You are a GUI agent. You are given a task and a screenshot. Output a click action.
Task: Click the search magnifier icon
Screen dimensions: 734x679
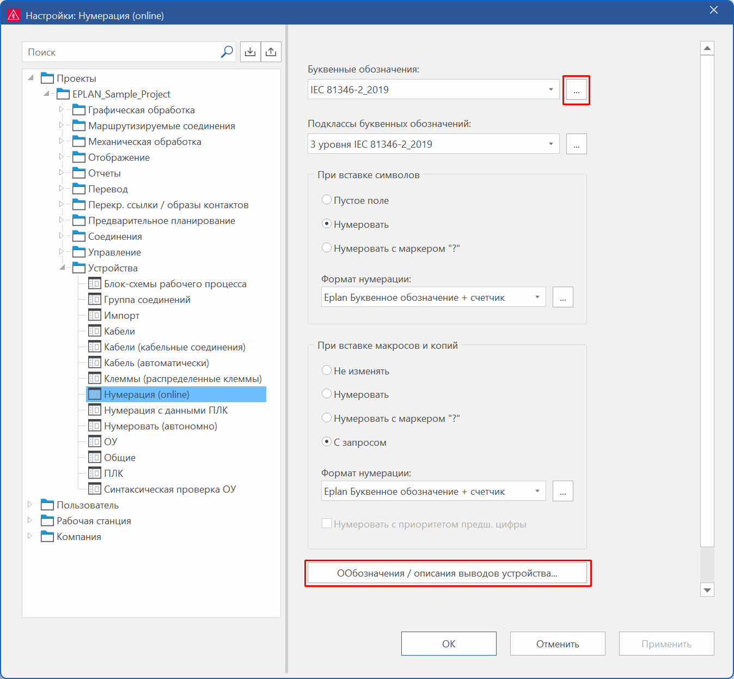227,52
